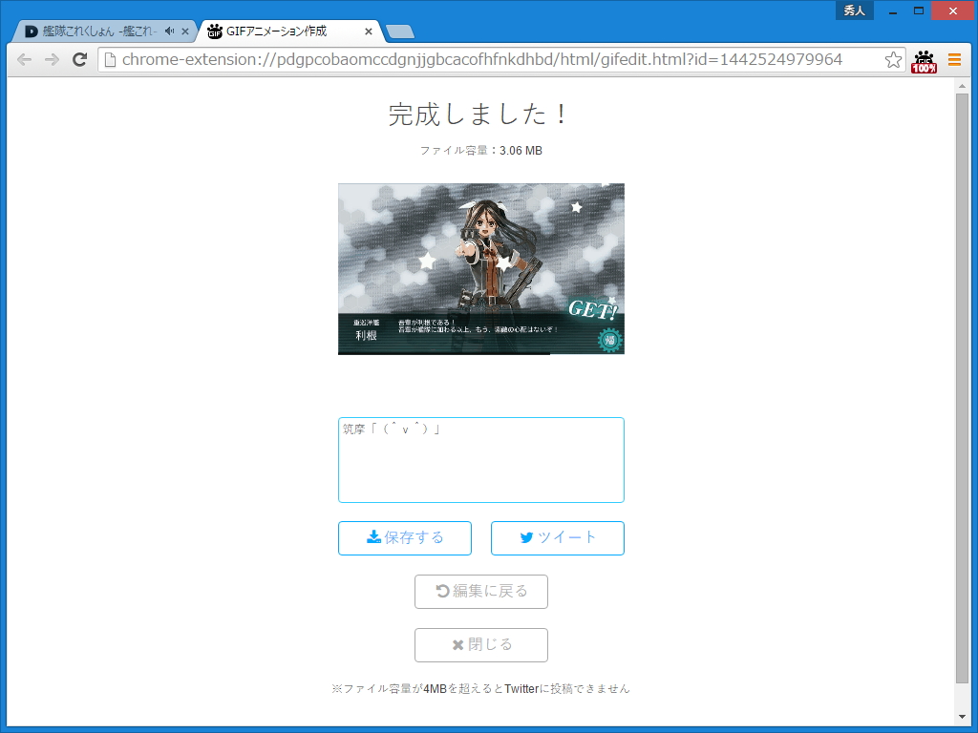Click the GIF extension icon showing 100%
978x733 pixels.
pyautogui.click(x=923, y=59)
